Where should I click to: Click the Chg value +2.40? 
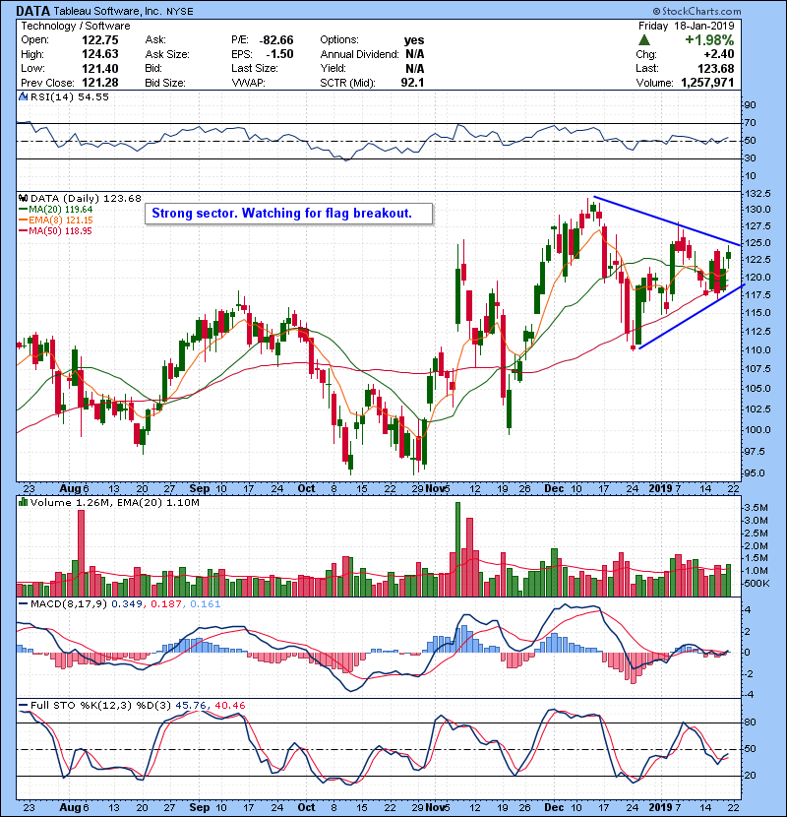tap(719, 54)
